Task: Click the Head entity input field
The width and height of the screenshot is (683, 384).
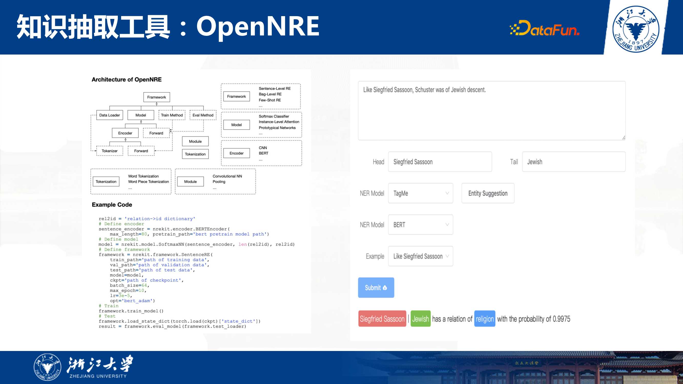Action: click(440, 162)
